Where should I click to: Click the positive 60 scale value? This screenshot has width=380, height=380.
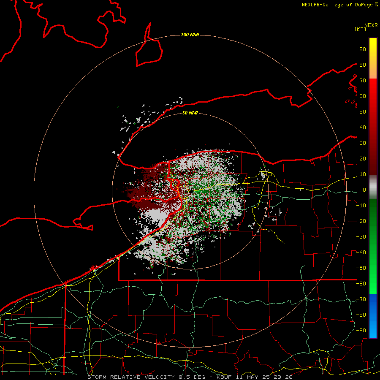363,96
